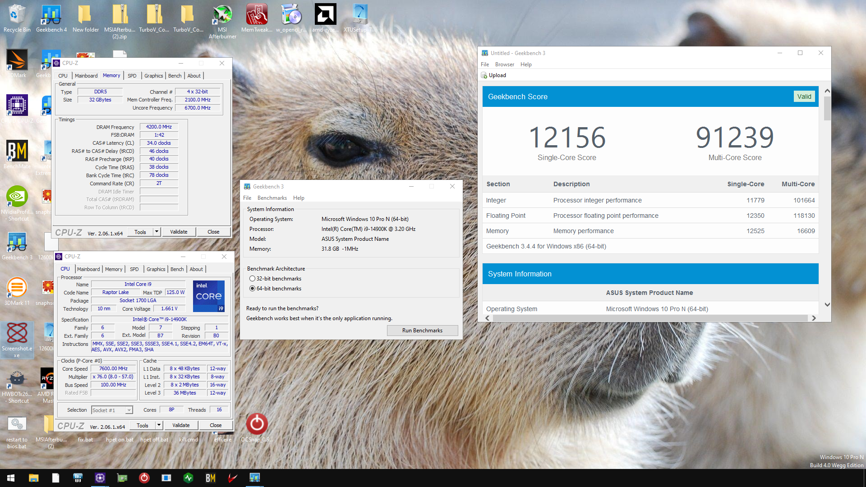
Task: Open the MSI Afterburner desktop icon
Action: pyautogui.click(x=222, y=21)
